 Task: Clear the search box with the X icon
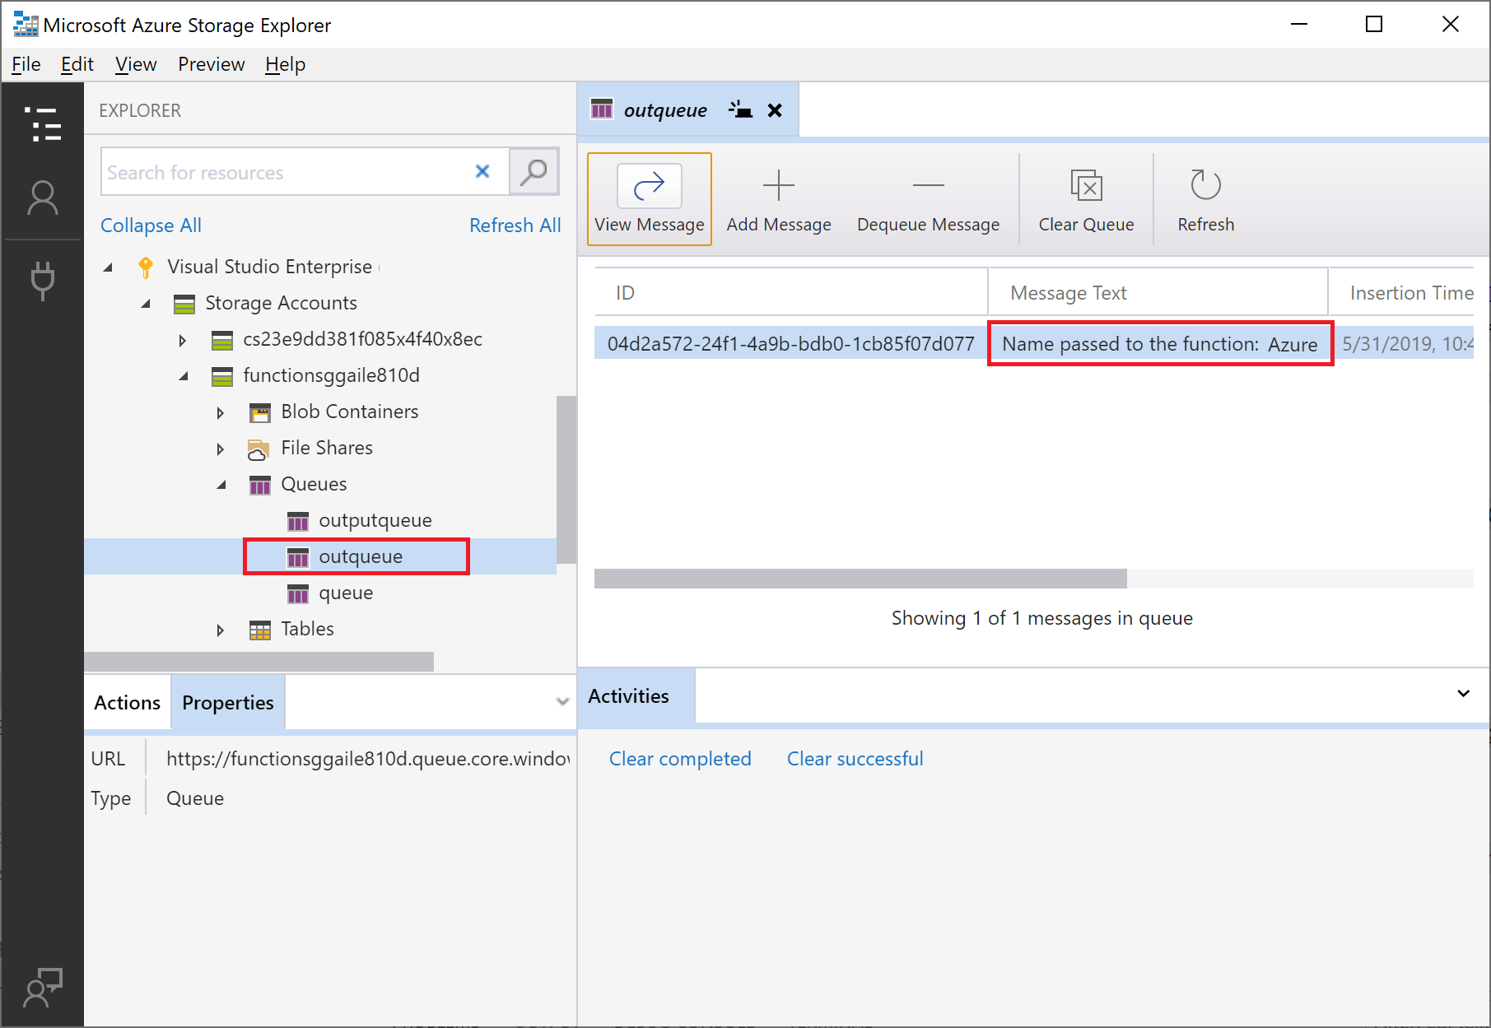(482, 171)
